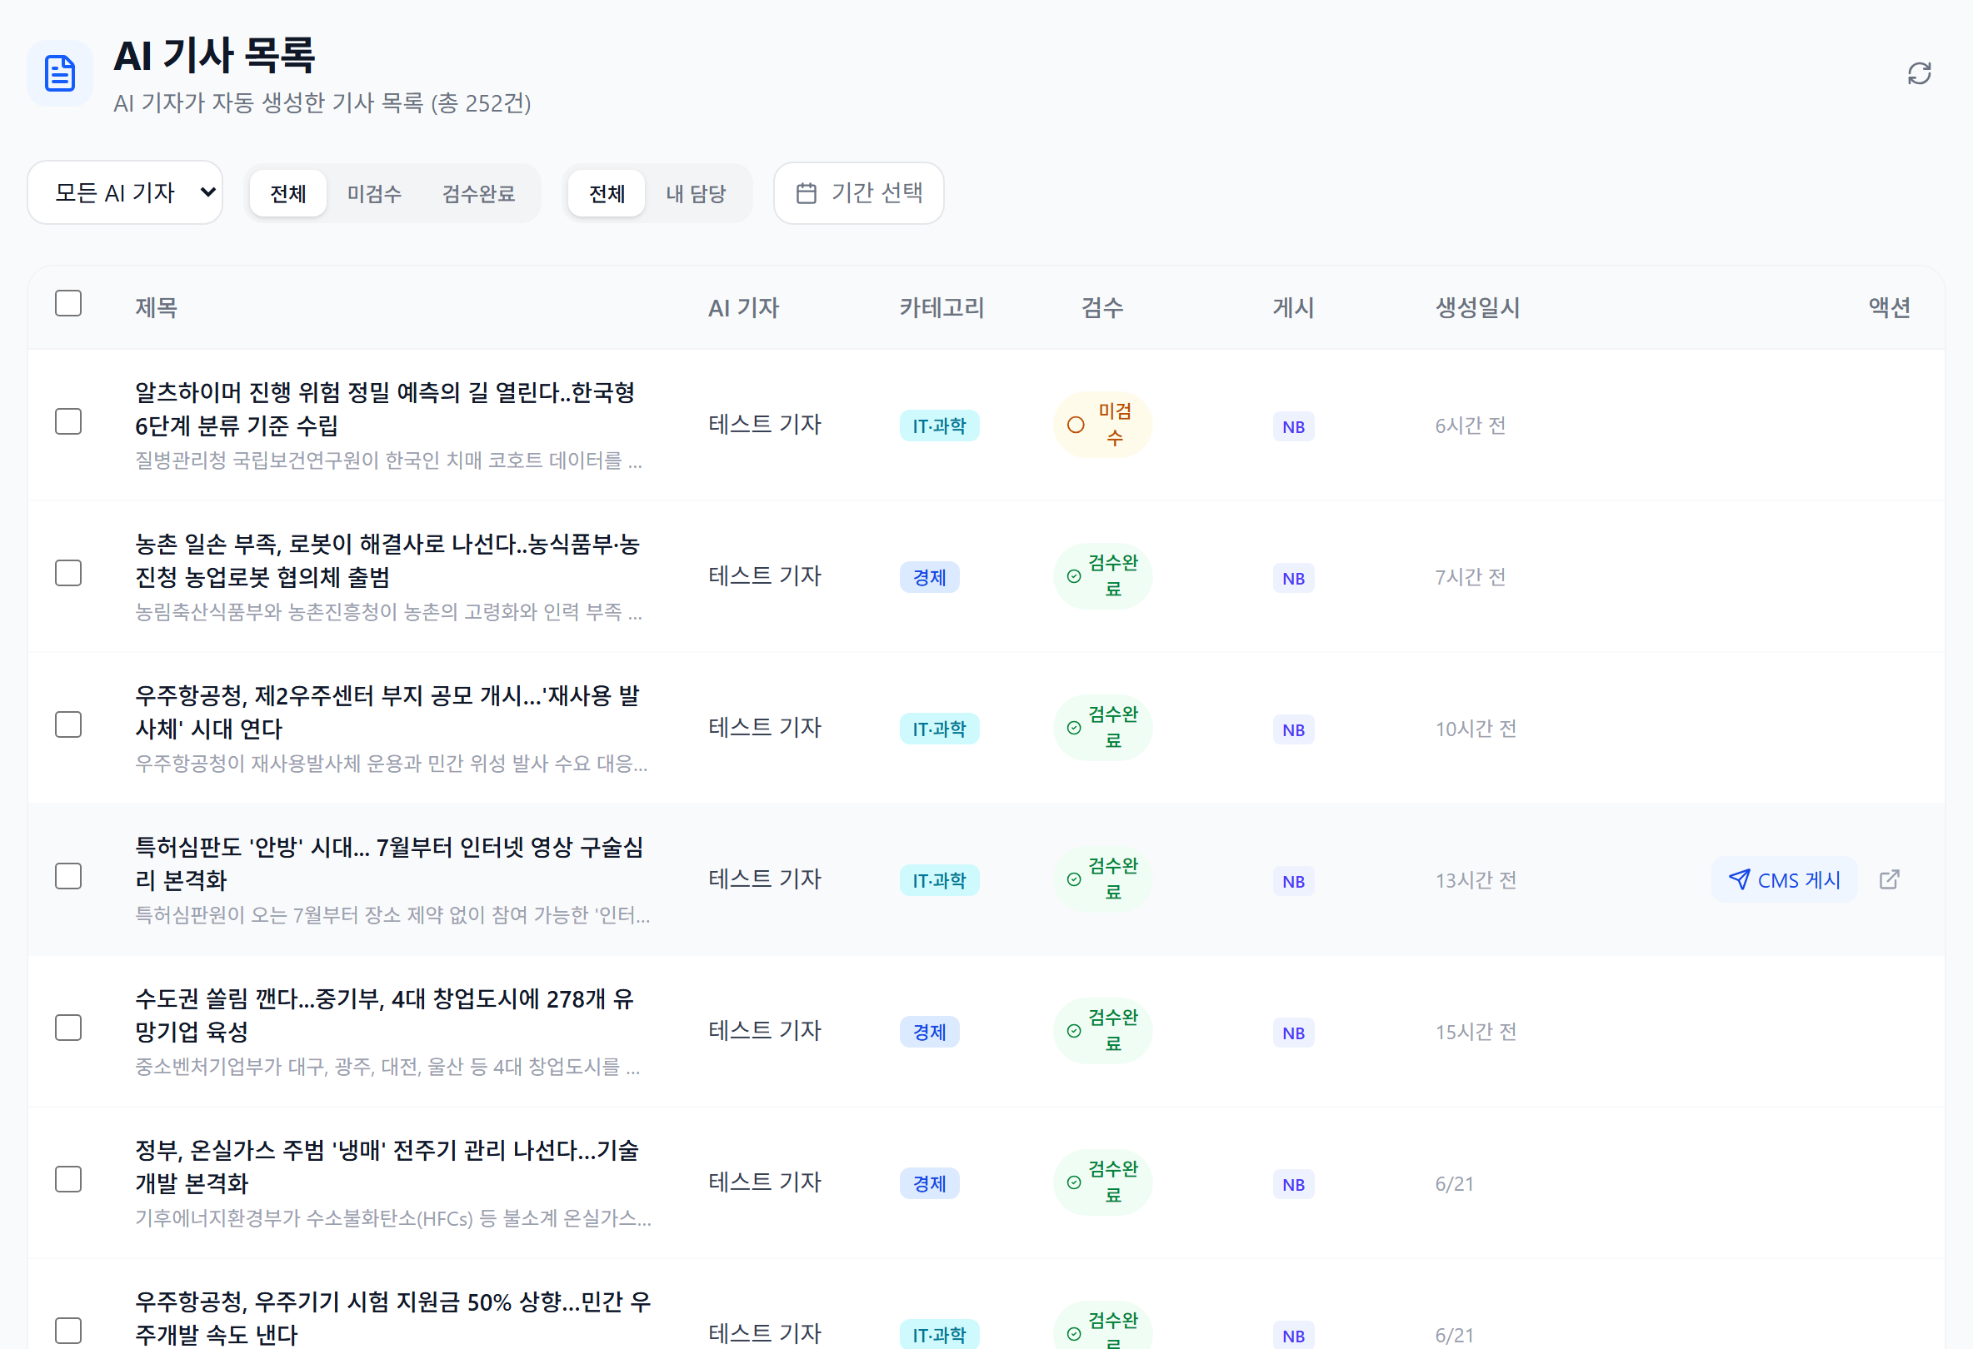Click 경제 tag in 수도권 쏠림 row
Screen dimensions: 1973x1349
click(929, 1032)
